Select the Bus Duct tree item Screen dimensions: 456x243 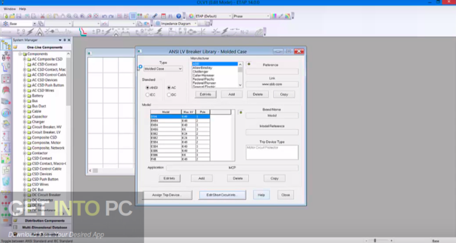pyautogui.click(x=39, y=106)
